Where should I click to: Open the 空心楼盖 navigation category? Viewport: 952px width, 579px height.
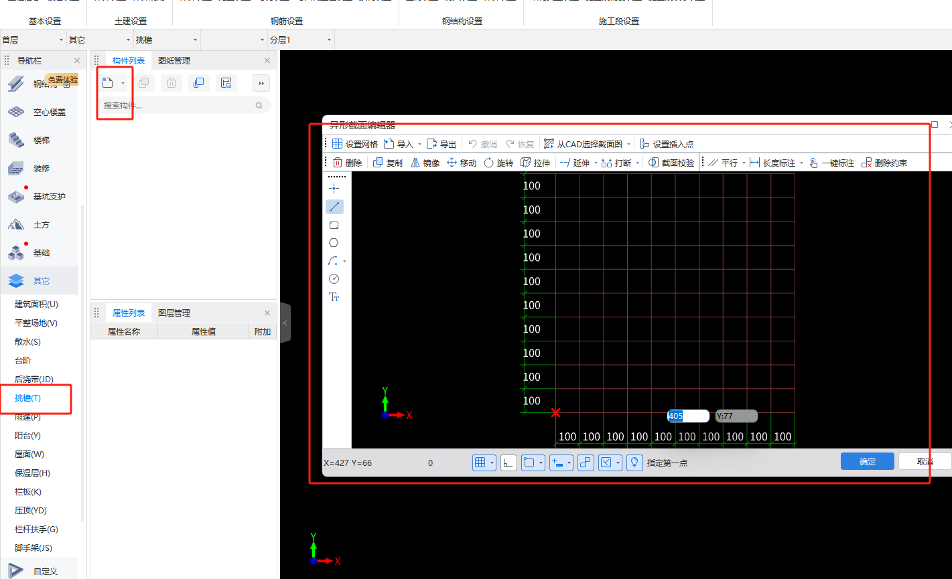(x=40, y=112)
